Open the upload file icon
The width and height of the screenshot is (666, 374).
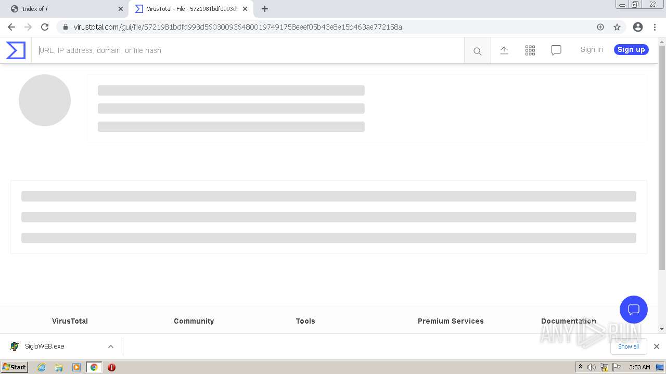coord(504,50)
